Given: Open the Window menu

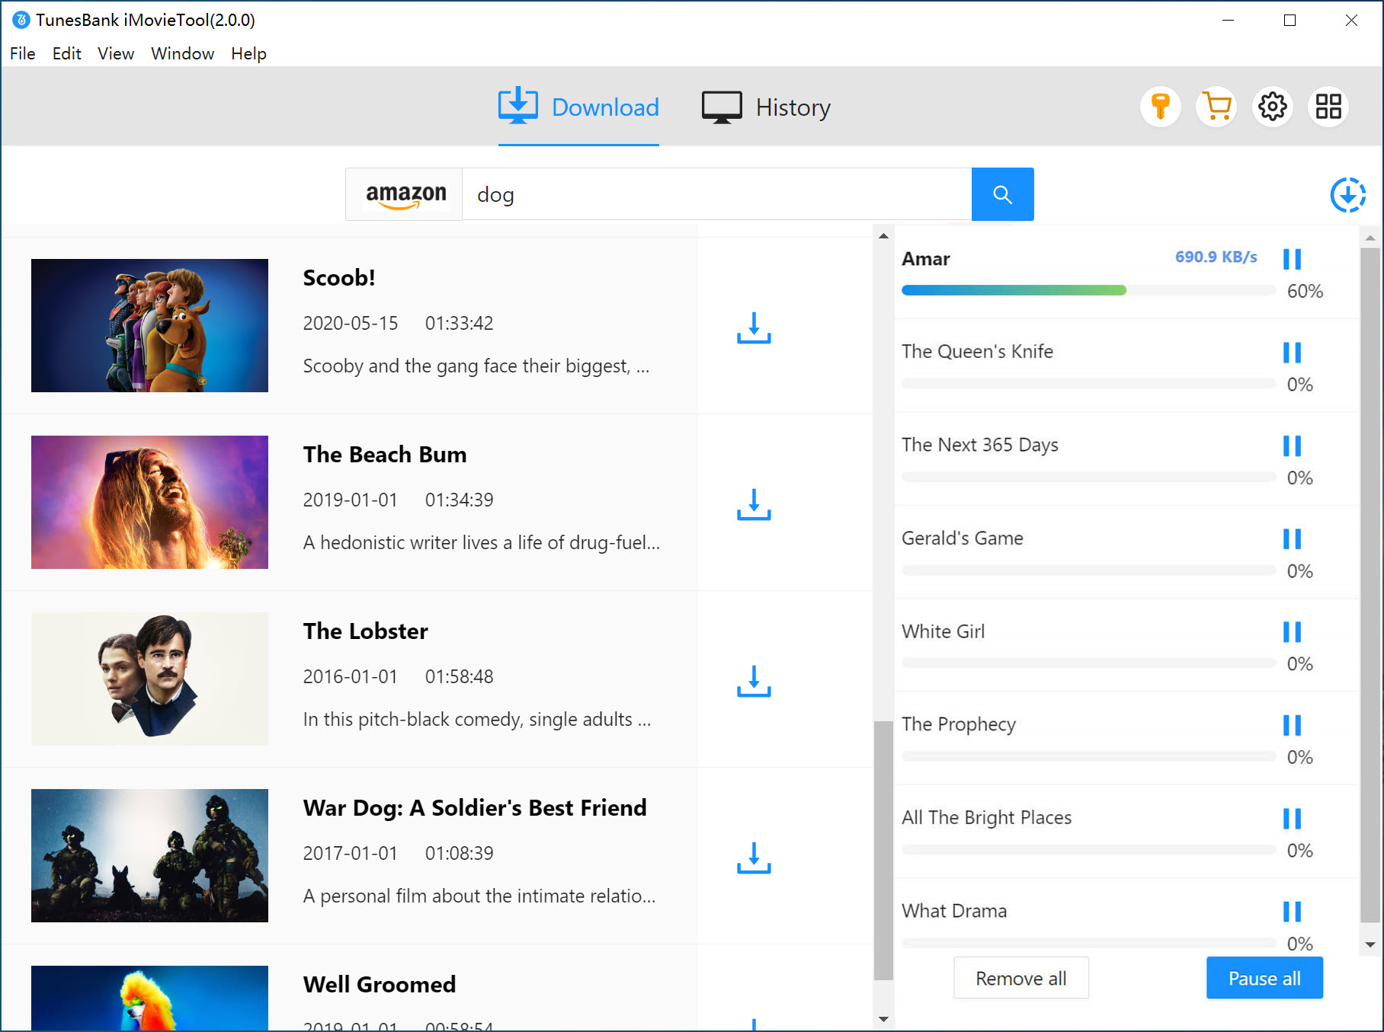Looking at the screenshot, I should tap(183, 53).
